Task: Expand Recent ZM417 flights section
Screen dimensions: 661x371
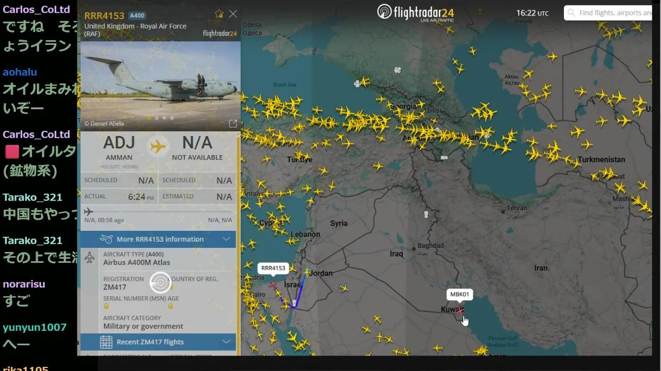Action: [159, 342]
